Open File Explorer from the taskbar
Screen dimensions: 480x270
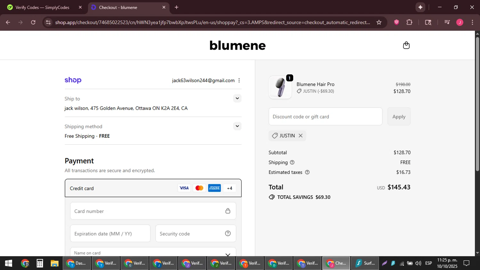click(x=54, y=263)
